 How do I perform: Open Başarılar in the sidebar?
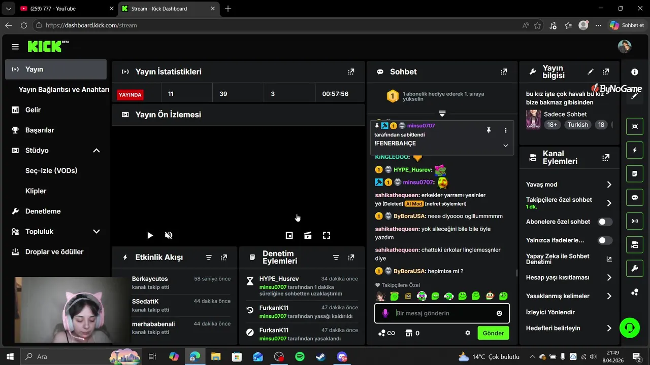[56, 130]
